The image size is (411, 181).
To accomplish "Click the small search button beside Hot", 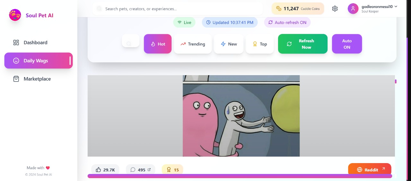I will (131, 41).
